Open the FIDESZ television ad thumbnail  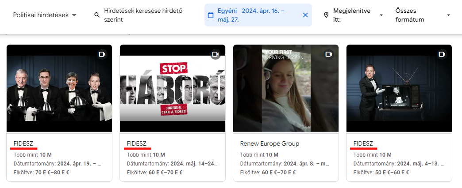coord(399,88)
